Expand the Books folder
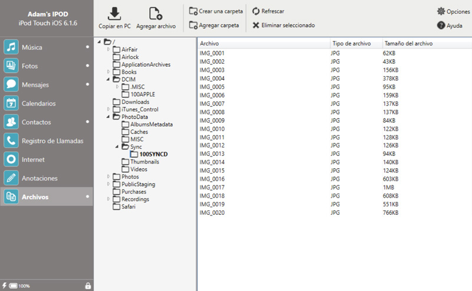The image size is (472, 291). tap(109, 71)
